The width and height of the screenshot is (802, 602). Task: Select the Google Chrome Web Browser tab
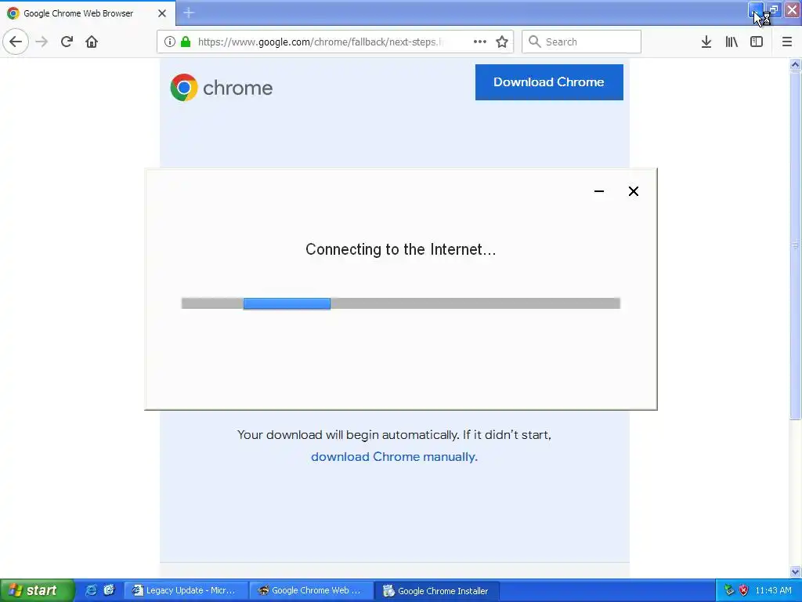pyautogui.click(x=88, y=13)
